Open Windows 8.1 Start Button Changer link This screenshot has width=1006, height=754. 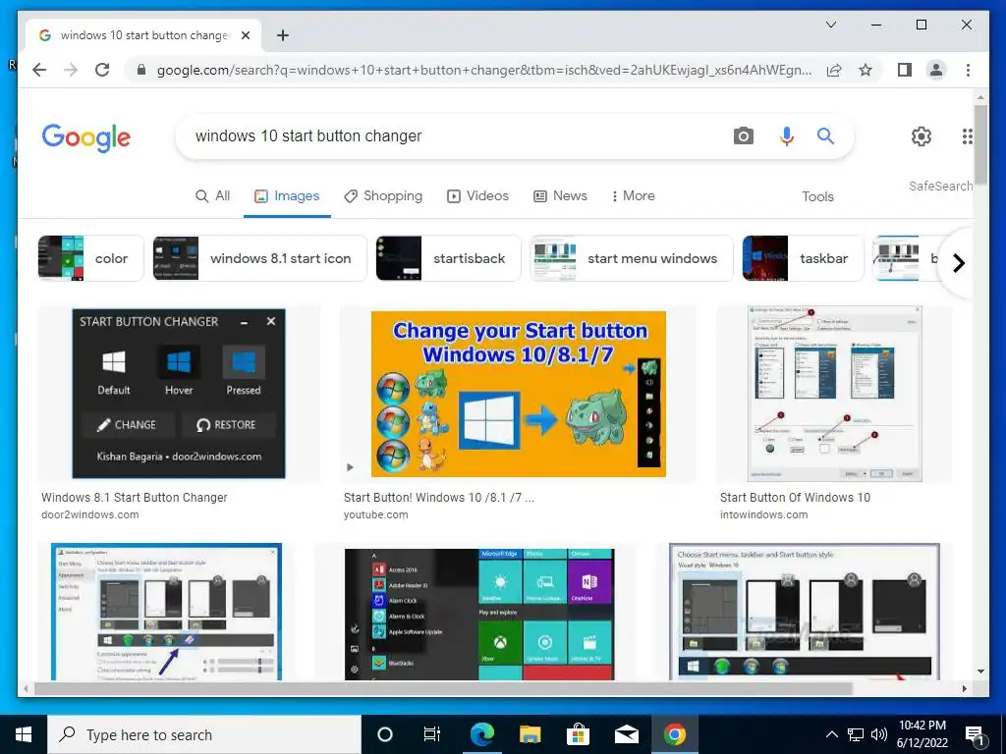coord(134,498)
